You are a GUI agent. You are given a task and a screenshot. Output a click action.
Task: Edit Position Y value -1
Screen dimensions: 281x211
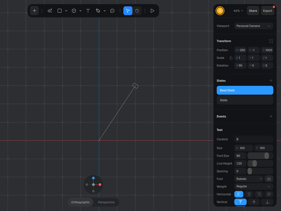click(x=254, y=50)
